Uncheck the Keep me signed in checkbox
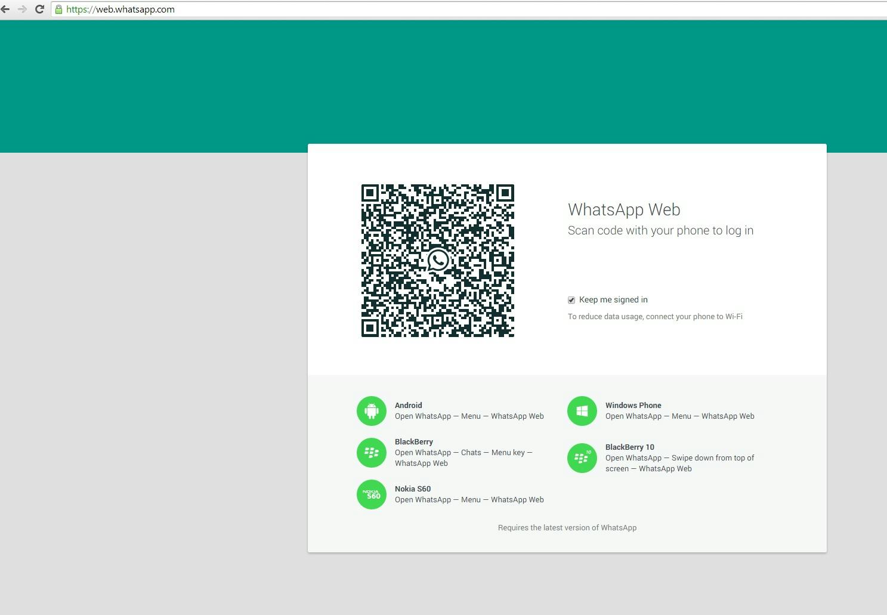Viewport: 887px width, 615px height. point(571,300)
